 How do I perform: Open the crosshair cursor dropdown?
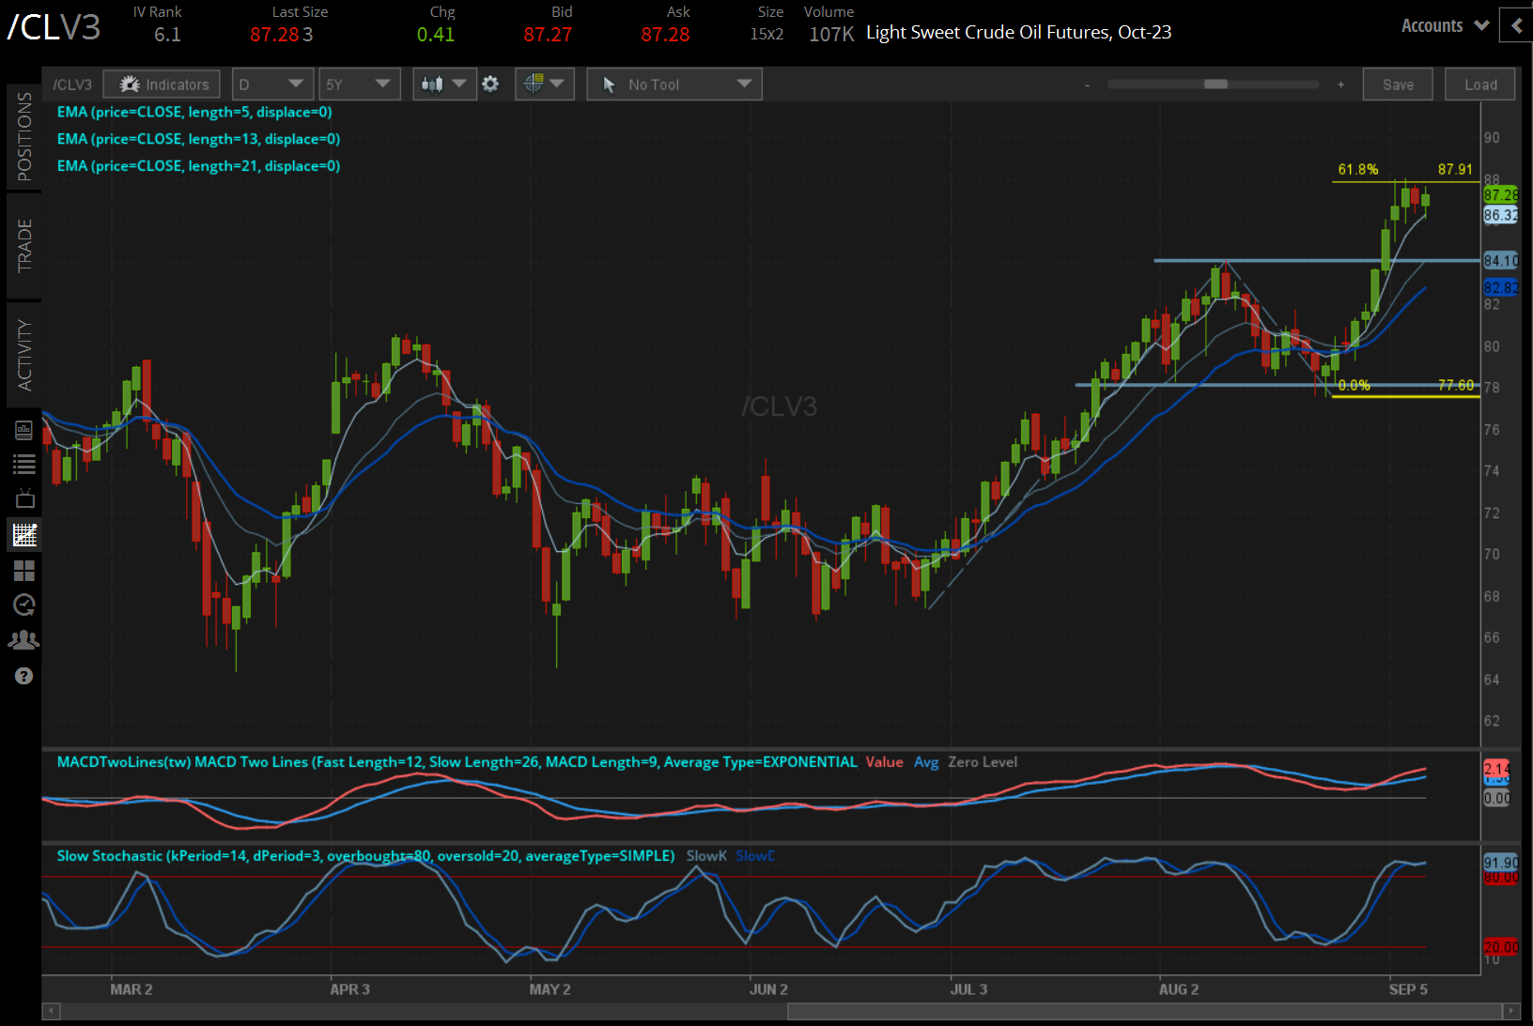tap(544, 84)
